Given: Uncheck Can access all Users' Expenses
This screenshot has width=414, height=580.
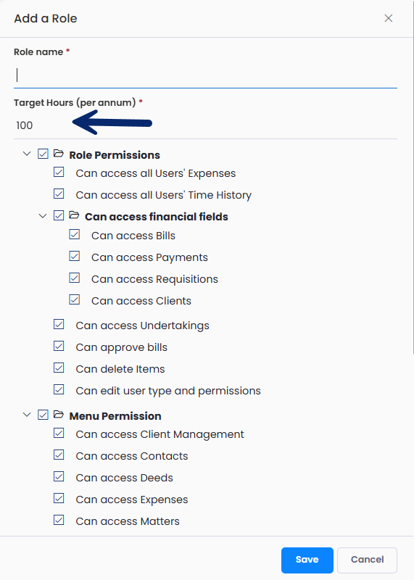Looking at the screenshot, I should tap(59, 172).
